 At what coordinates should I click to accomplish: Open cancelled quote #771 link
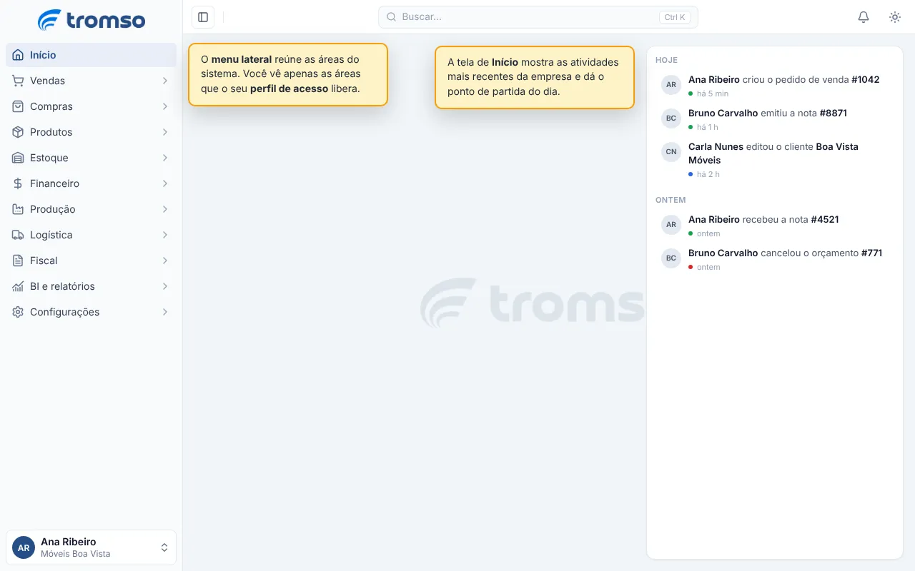point(872,253)
